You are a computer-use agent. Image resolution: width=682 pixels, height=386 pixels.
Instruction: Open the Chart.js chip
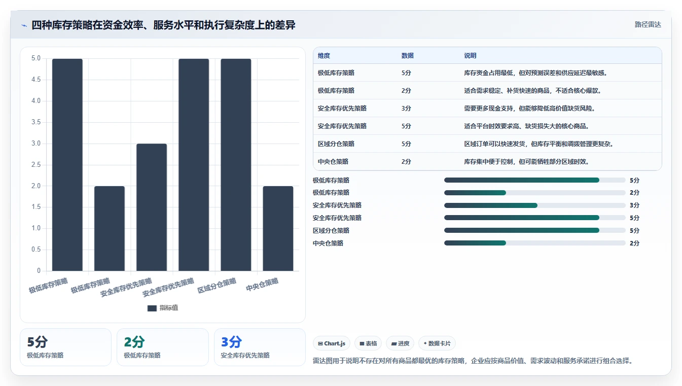coord(332,343)
